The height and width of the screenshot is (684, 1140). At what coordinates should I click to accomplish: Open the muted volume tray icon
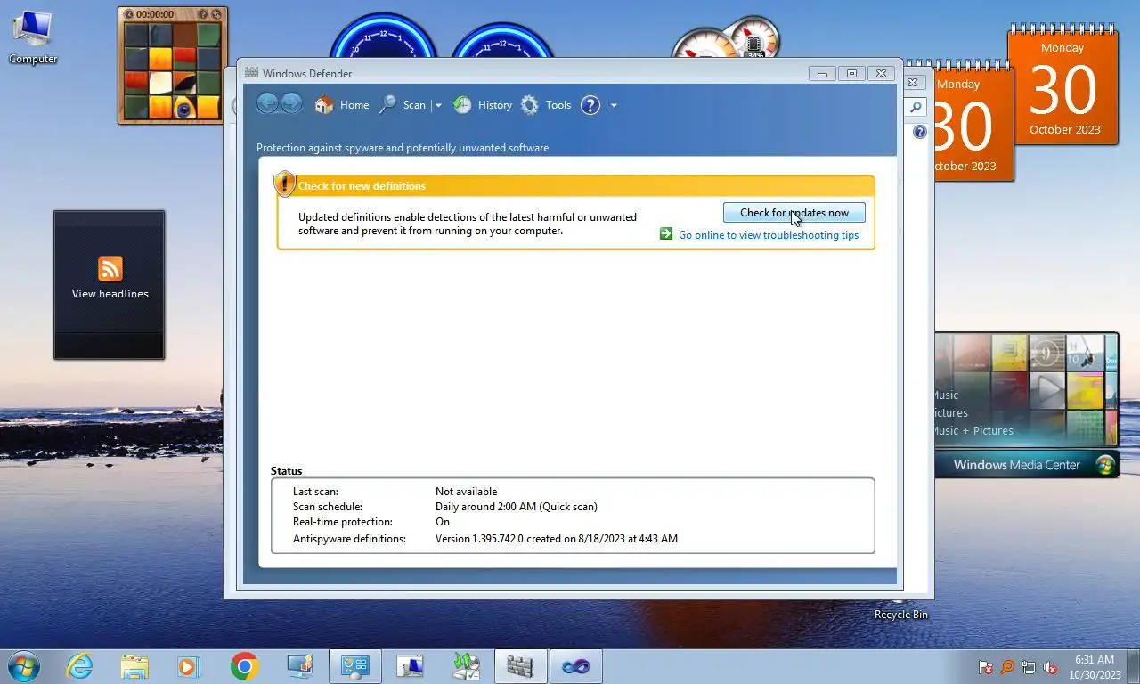[x=1050, y=667]
